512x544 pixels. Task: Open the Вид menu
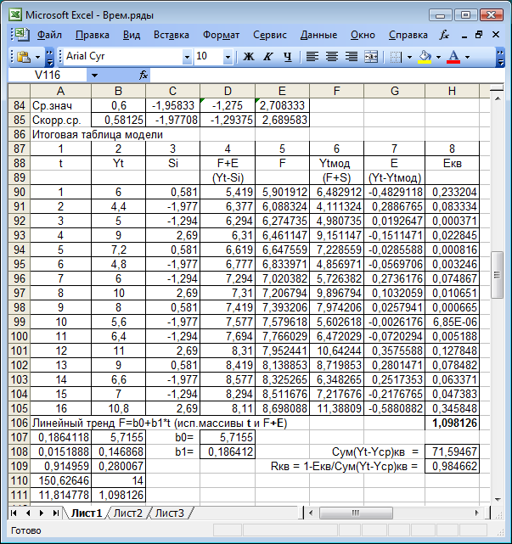coord(132,35)
